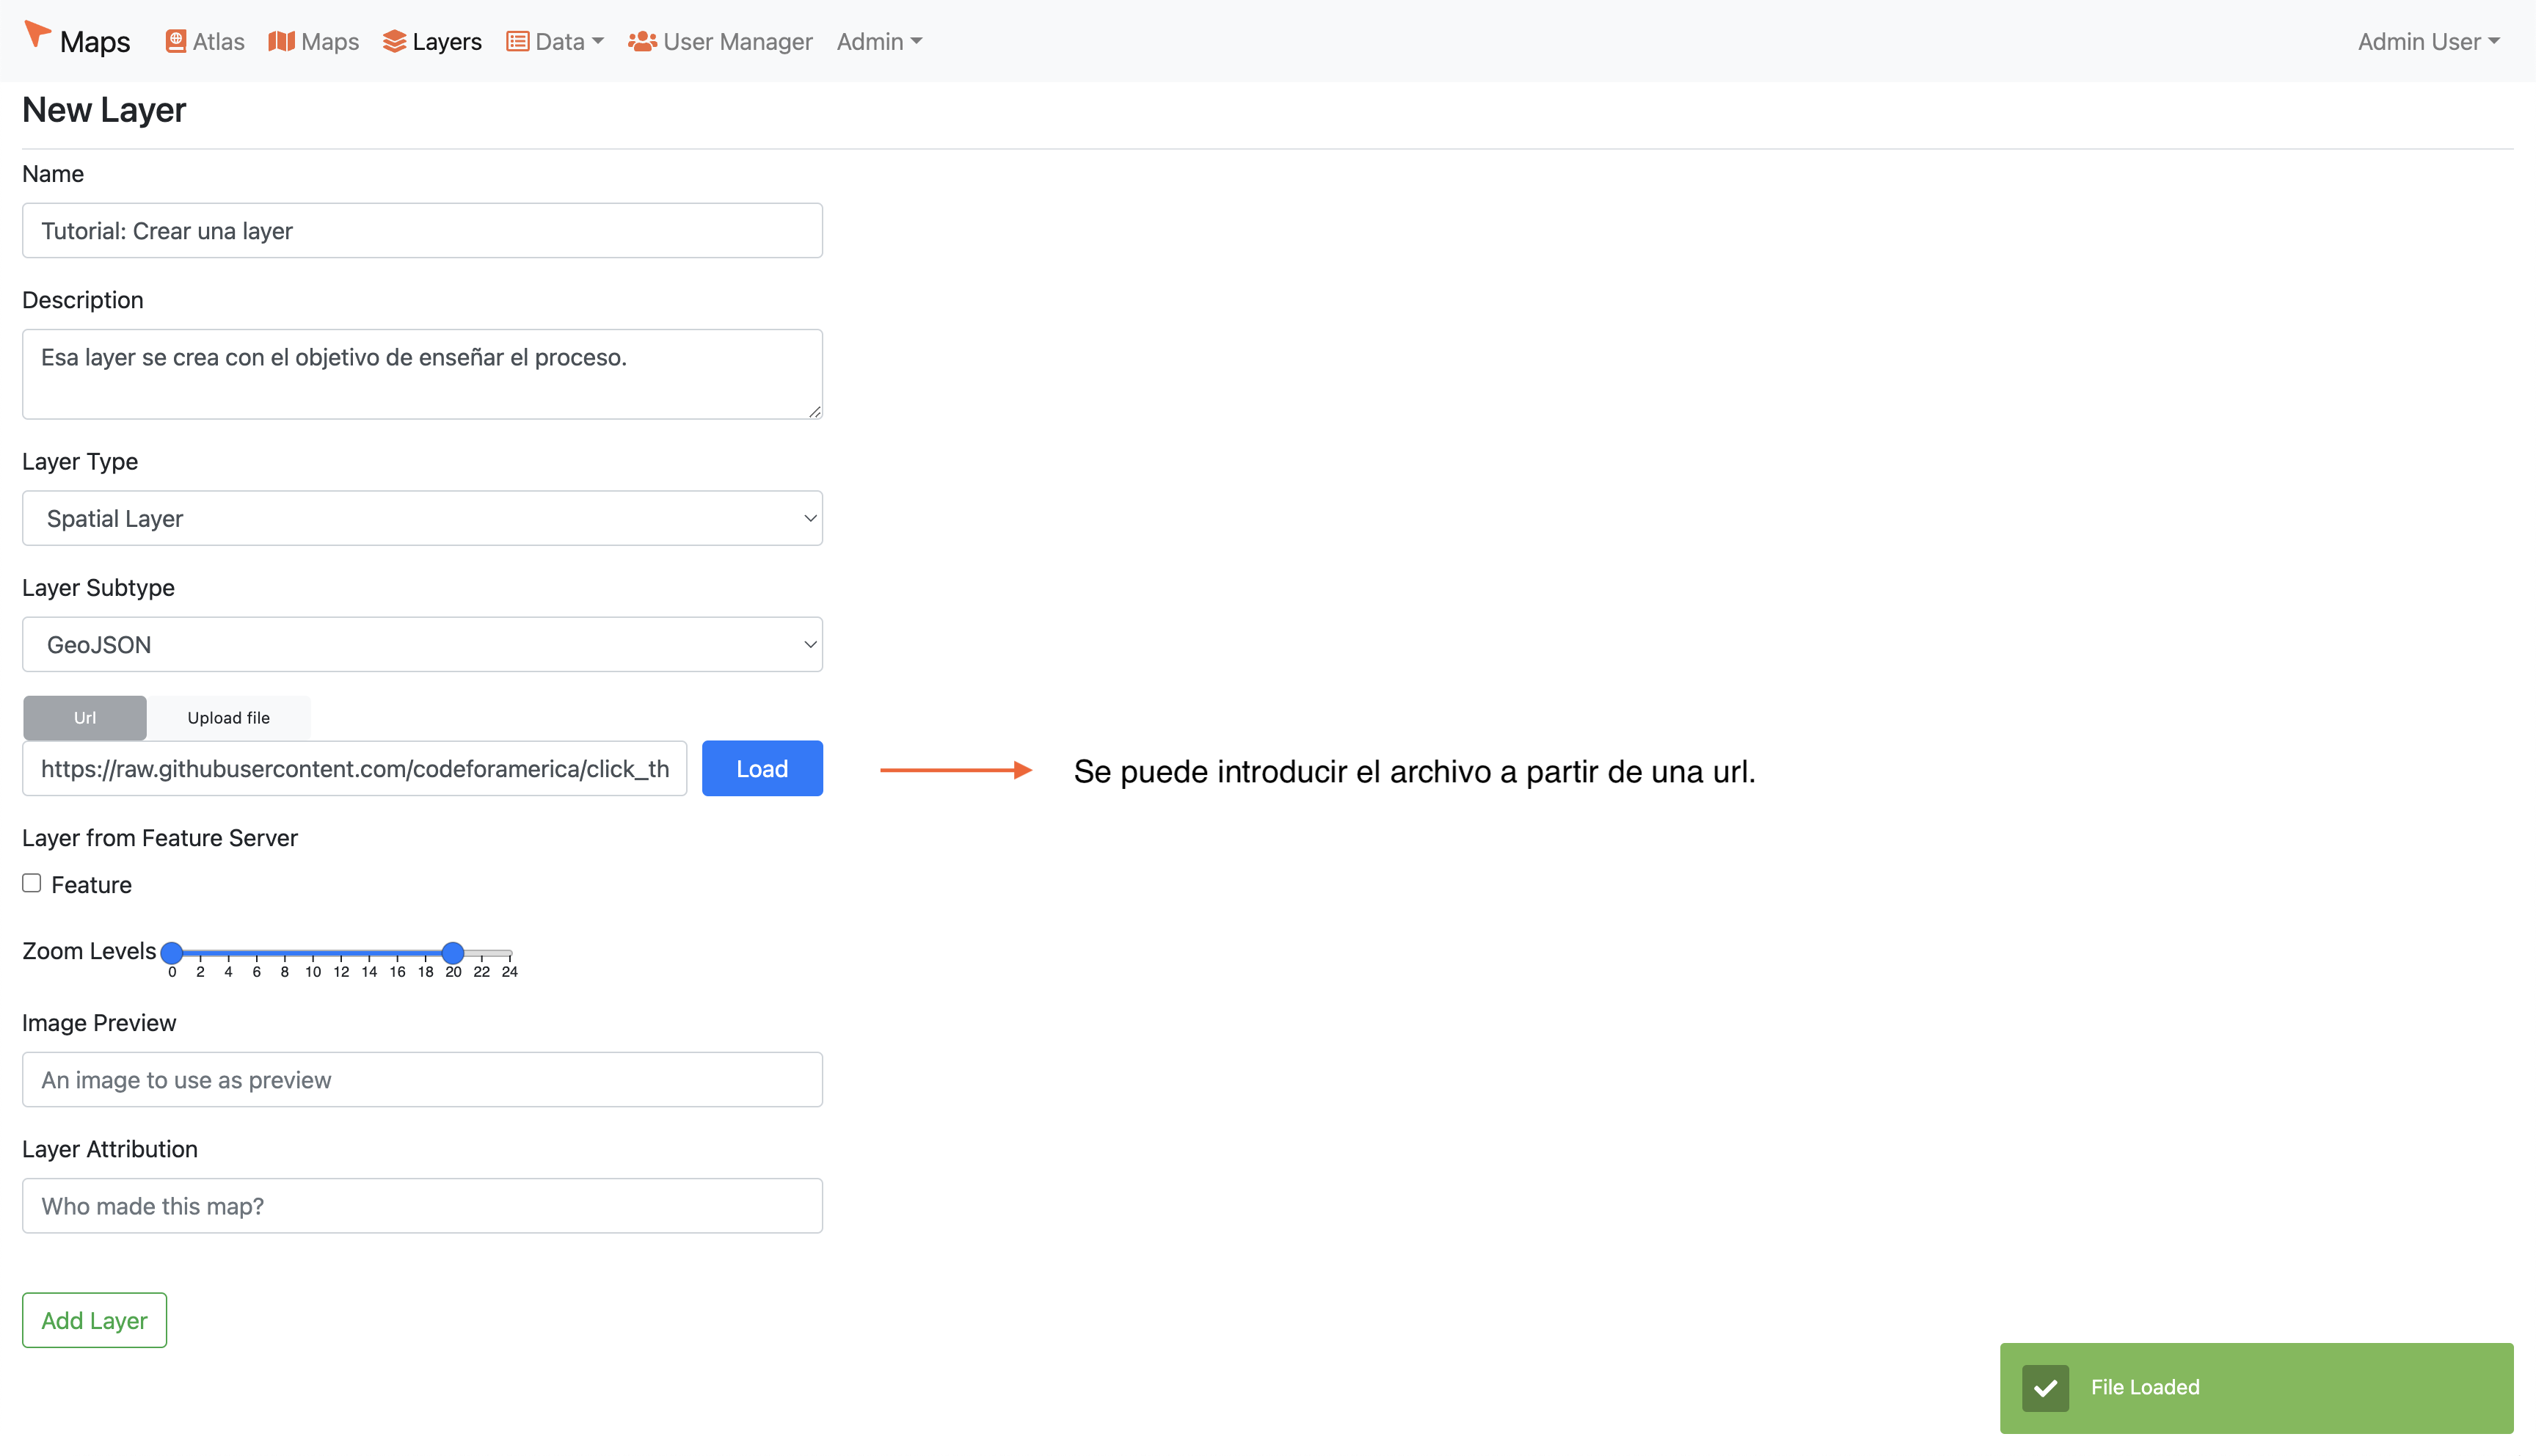2536x1456 pixels.
Task: Open the Layer Type dropdown
Action: tap(422, 517)
